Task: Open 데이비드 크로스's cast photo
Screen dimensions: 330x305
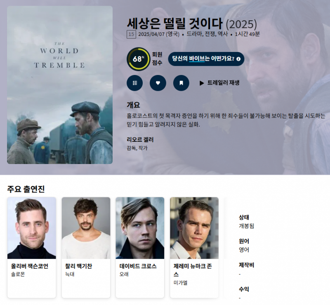Action: click(140, 228)
